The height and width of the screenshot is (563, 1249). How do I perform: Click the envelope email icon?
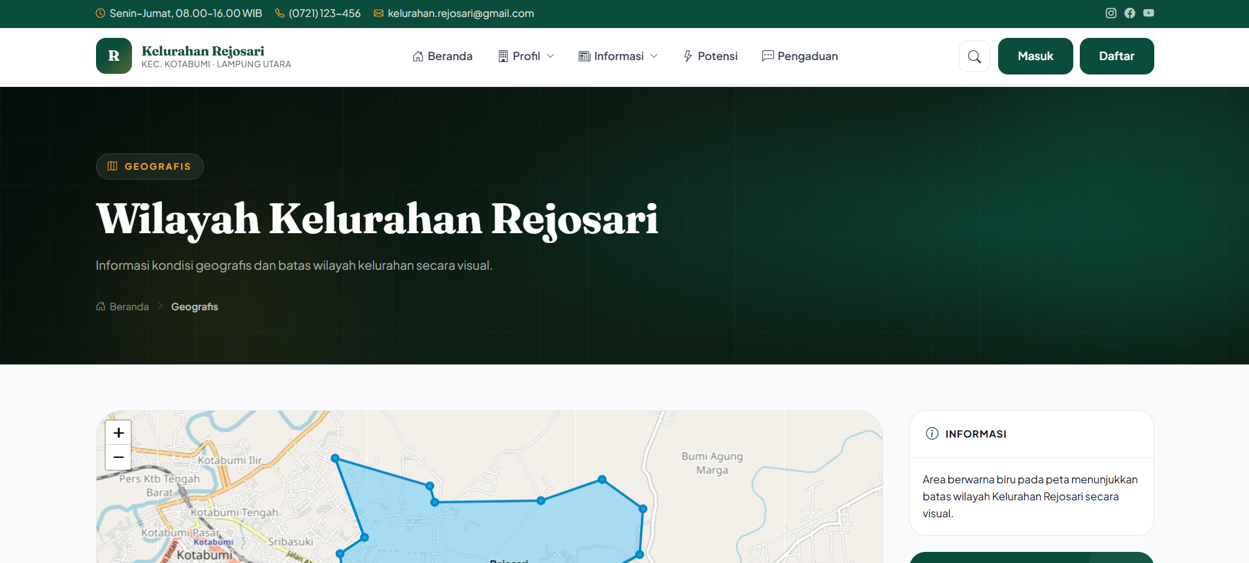(x=378, y=13)
